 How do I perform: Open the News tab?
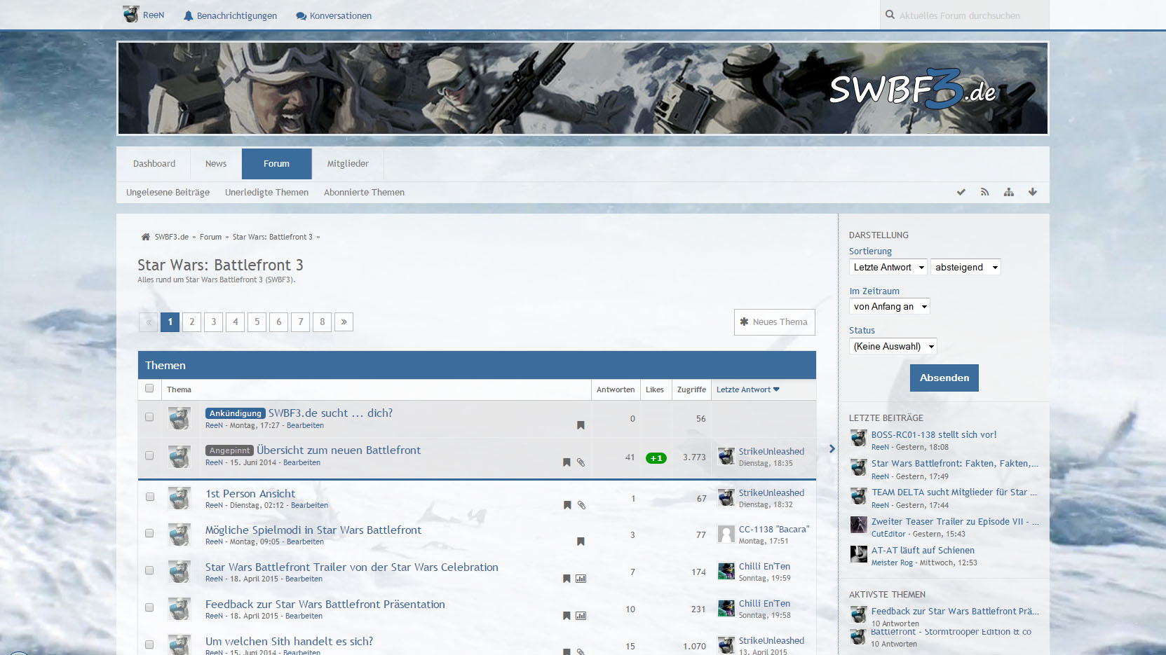point(216,163)
